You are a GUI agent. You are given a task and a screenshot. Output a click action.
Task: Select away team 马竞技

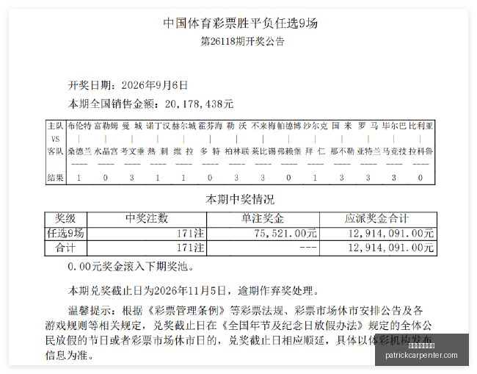(x=394, y=151)
